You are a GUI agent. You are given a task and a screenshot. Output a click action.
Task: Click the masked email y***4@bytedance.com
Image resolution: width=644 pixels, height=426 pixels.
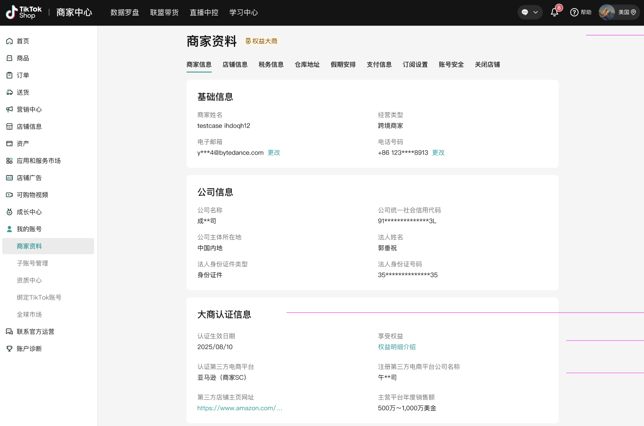[x=230, y=152]
